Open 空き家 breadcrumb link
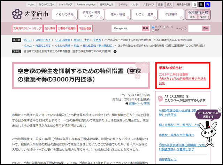The height and width of the screenshot is (165, 223). coord(97,40)
